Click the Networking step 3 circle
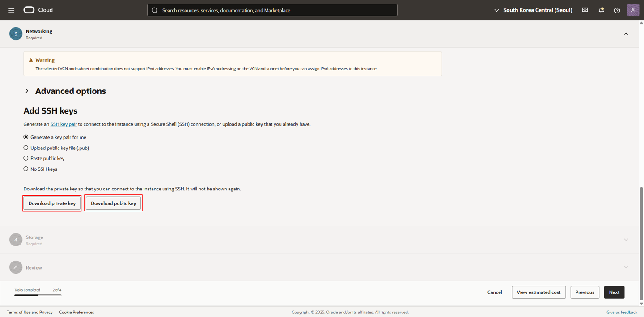644x317 pixels. tap(16, 34)
